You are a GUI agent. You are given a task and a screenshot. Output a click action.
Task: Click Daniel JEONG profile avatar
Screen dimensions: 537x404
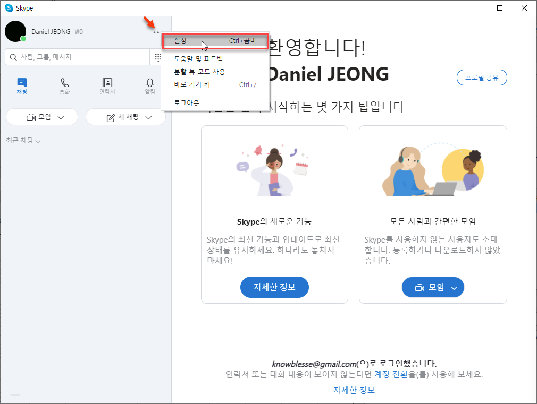[x=15, y=31]
